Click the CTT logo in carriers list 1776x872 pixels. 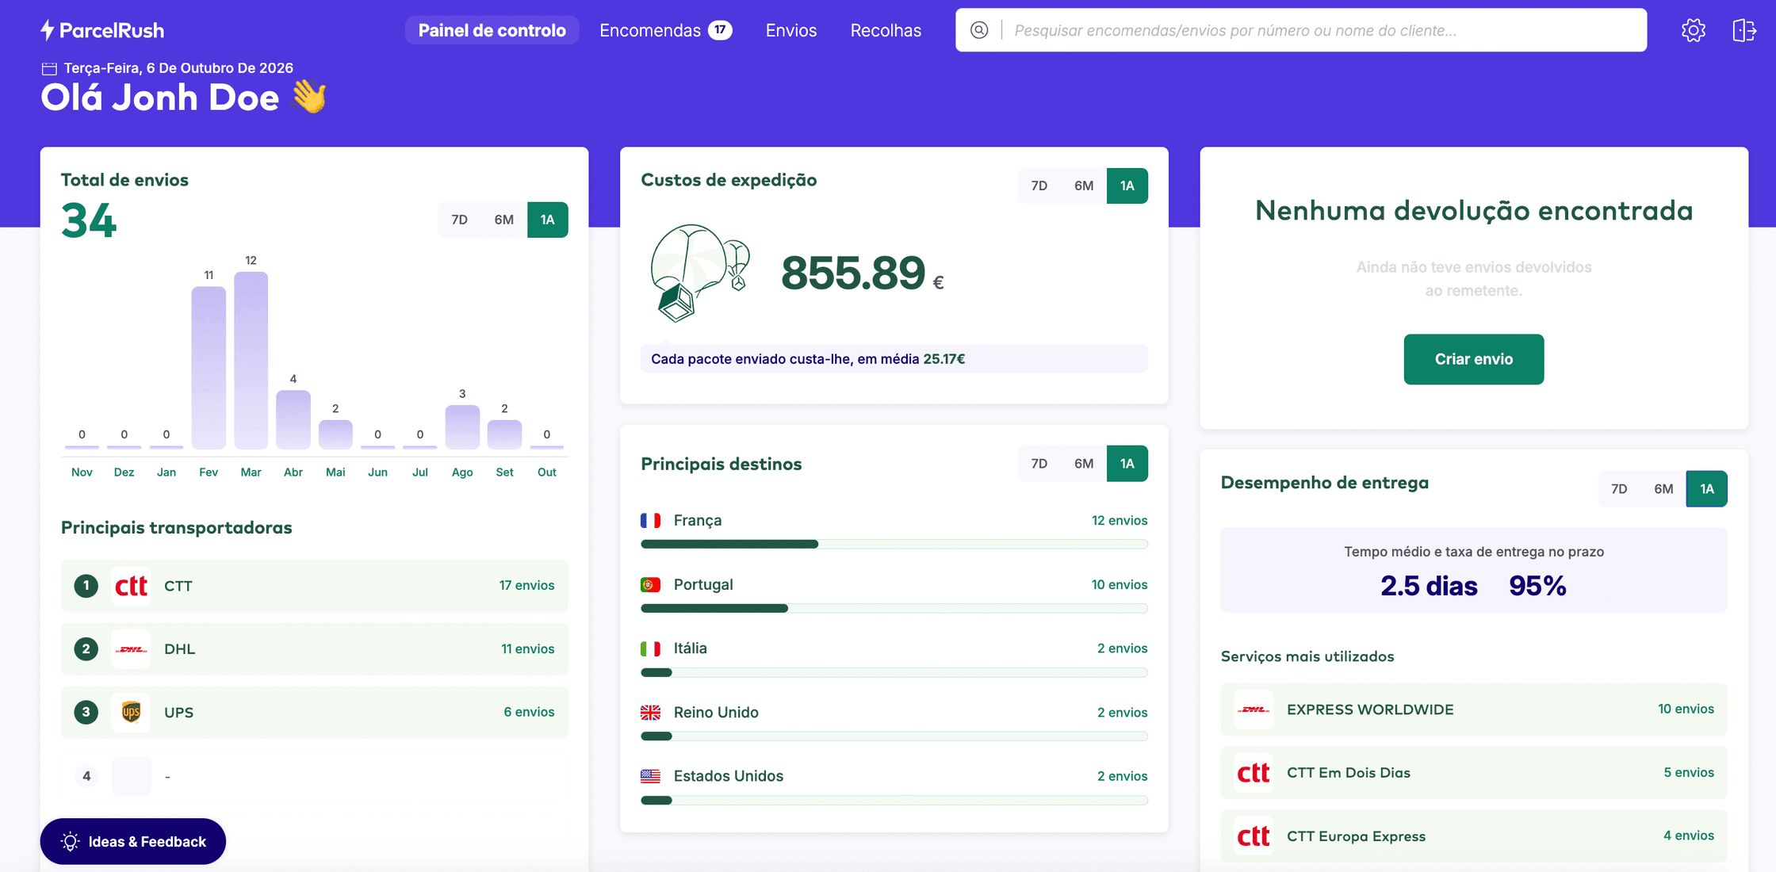[x=131, y=586]
